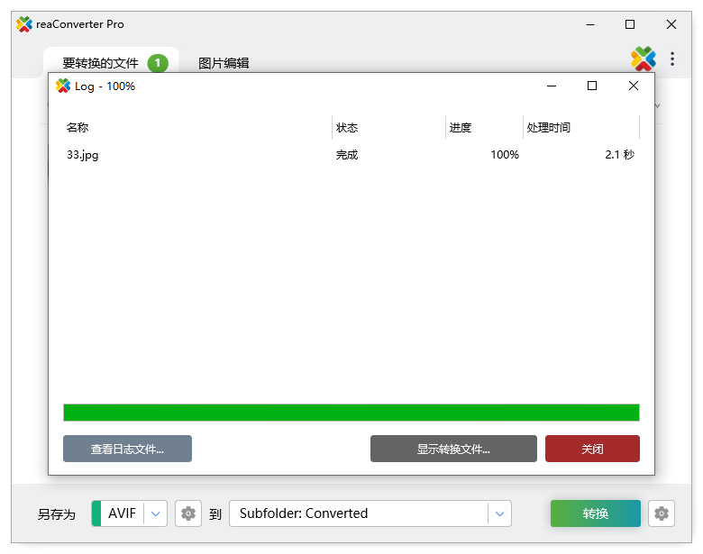Select the AVIF output format box
This screenshot has height=554, width=703.
point(129,513)
